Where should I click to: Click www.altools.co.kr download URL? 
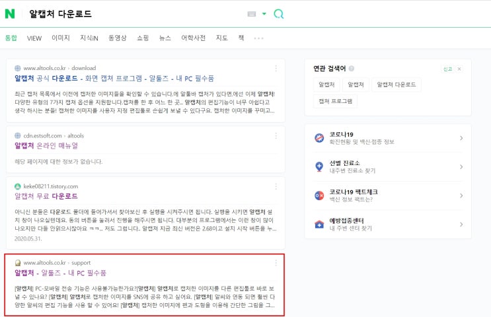59,68
